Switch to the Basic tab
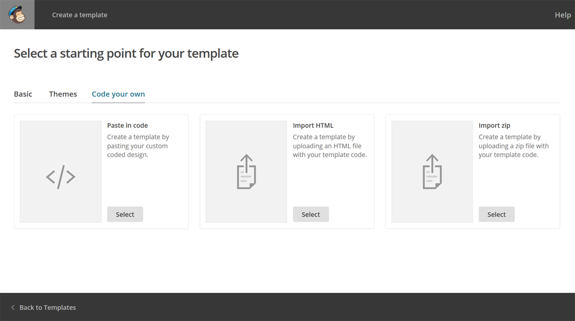Screen dimensions: 575x321 coord(23,94)
